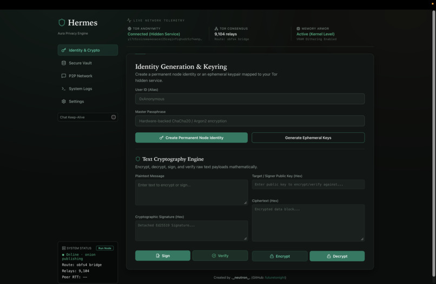436x284 pixels.
Task: Click Aura Privacy Engine subtitle
Action: 73,34
